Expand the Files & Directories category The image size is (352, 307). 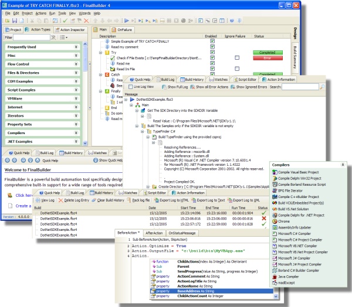tap(76, 73)
